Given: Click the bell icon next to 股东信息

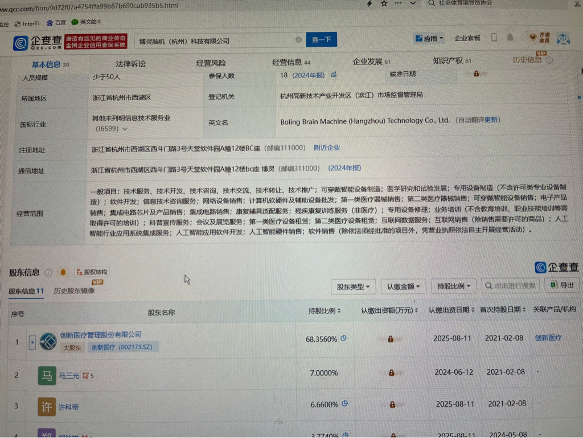Looking at the screenshot, I should coord(63,272).
